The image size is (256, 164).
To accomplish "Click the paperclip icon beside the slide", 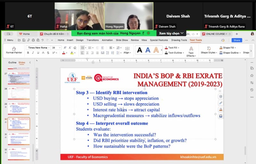I will pyautogui.click(x=220, y=103).
